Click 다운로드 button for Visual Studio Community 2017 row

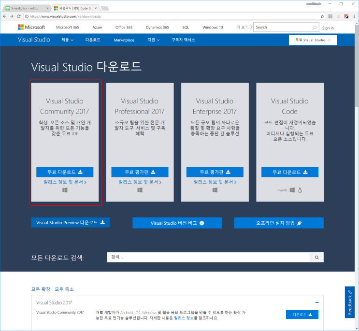point(302,314)
